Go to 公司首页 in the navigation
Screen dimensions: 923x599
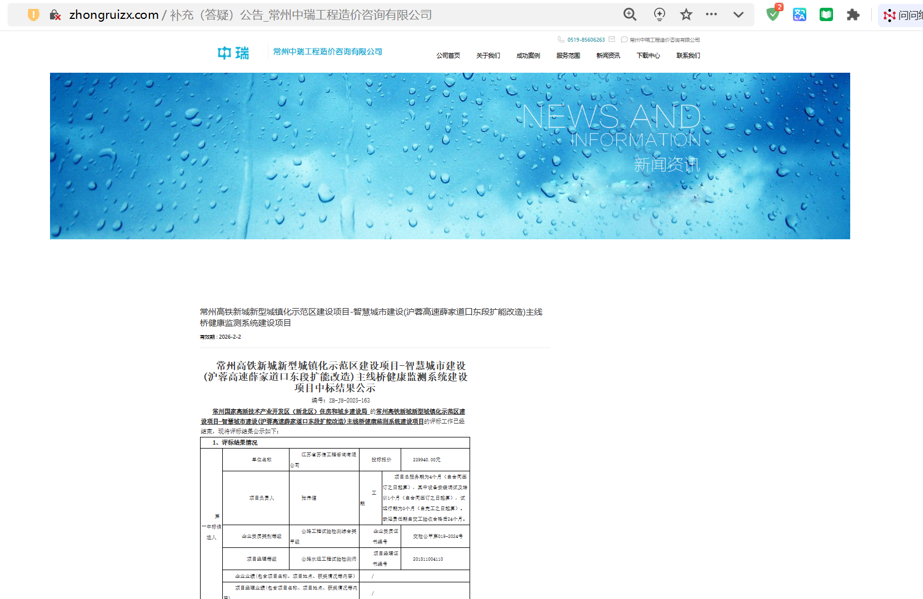coord(448,56)
